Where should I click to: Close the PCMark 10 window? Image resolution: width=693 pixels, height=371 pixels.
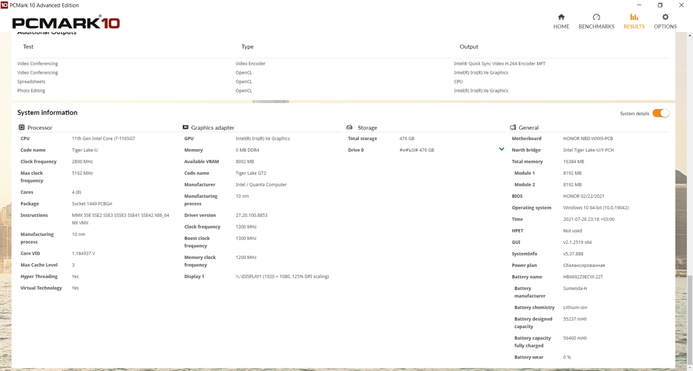[681, 5]
